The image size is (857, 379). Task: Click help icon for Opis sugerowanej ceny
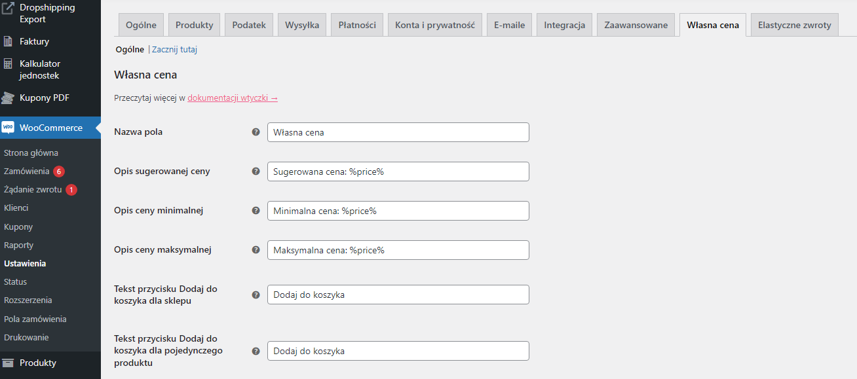pyautogui.click(x=256, y=171)
